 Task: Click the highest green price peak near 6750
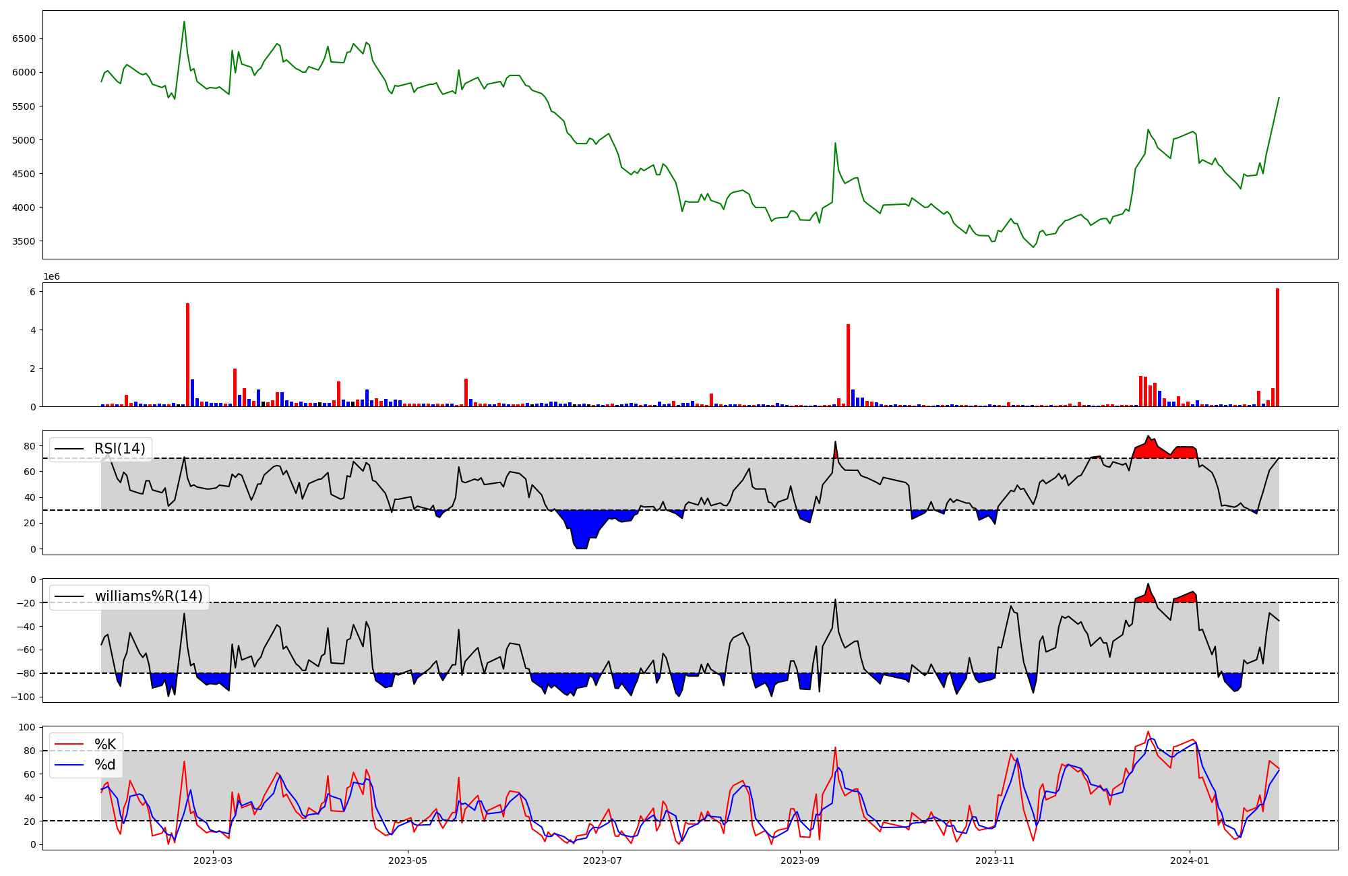pos(184,22)
